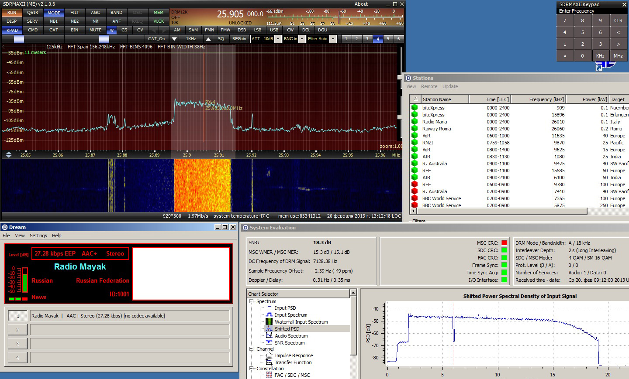
Task: Toggle the AGC button
Action: tap(96, 13)
